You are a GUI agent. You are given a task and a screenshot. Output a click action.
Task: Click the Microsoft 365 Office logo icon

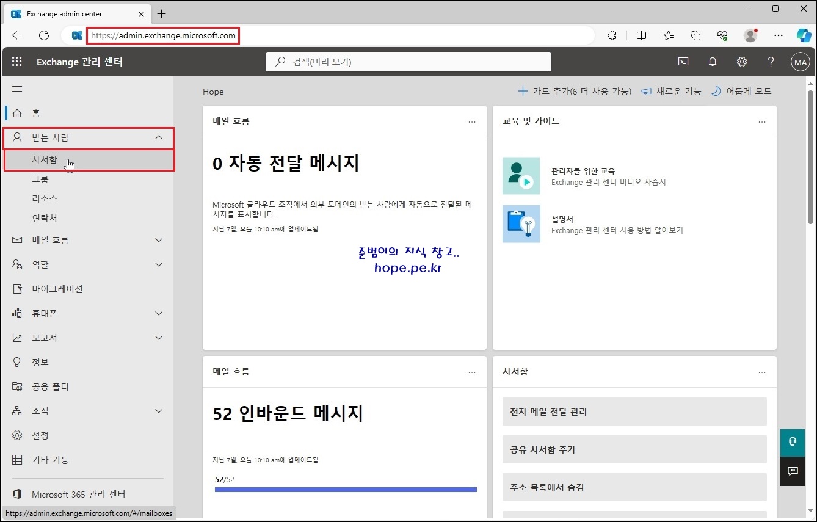[17, 495]
